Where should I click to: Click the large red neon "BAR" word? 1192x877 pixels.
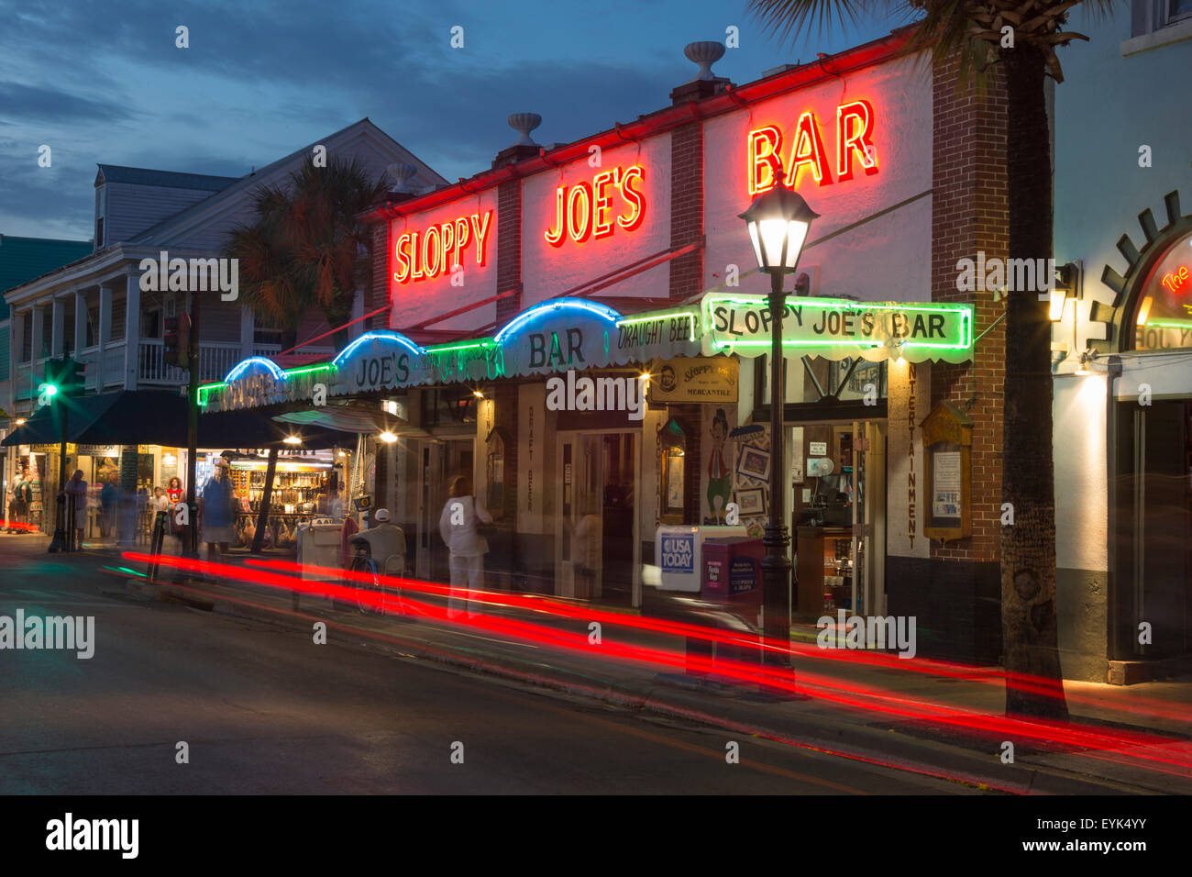pos(812,147)
